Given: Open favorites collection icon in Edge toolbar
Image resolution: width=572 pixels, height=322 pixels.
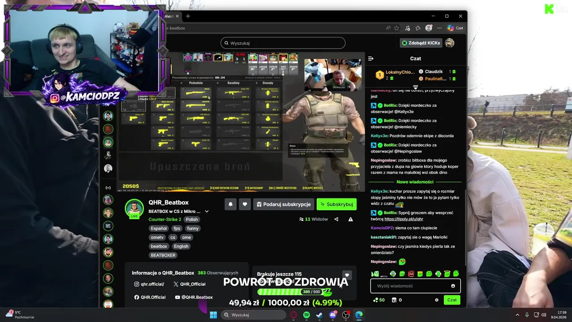Looking at the screenshot, I should (418, 28).
